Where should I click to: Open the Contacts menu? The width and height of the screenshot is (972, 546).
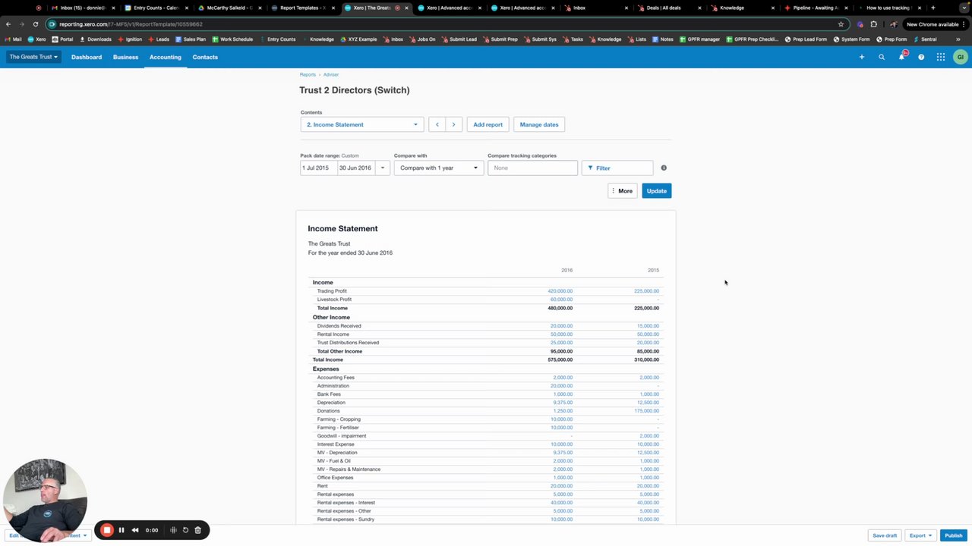click(x=205, y=57)
